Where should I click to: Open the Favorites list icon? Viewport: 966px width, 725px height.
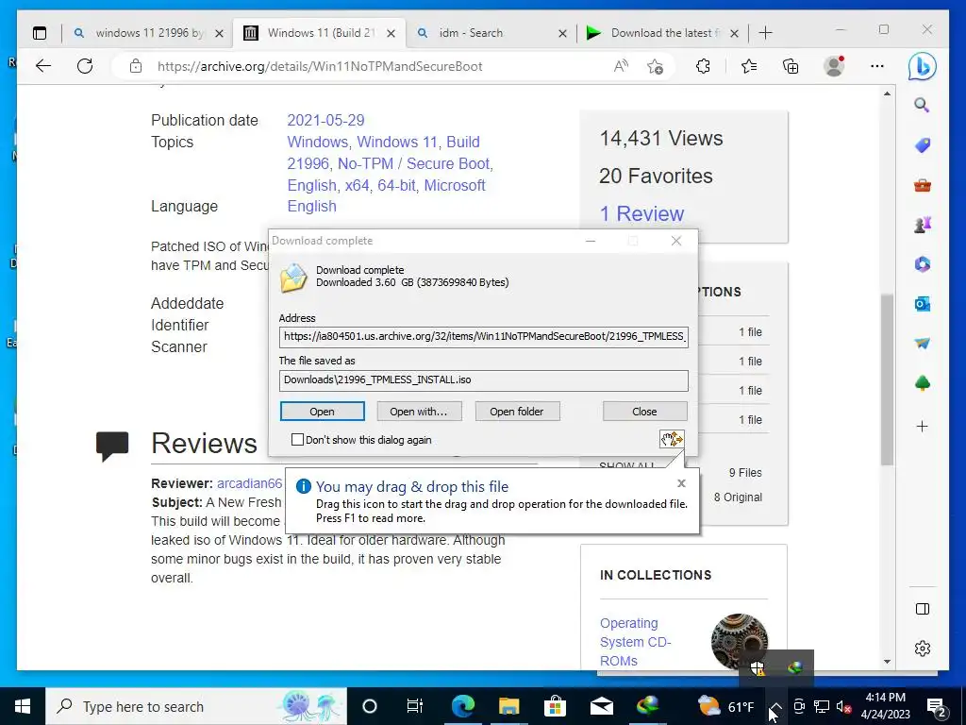[748, 66]
